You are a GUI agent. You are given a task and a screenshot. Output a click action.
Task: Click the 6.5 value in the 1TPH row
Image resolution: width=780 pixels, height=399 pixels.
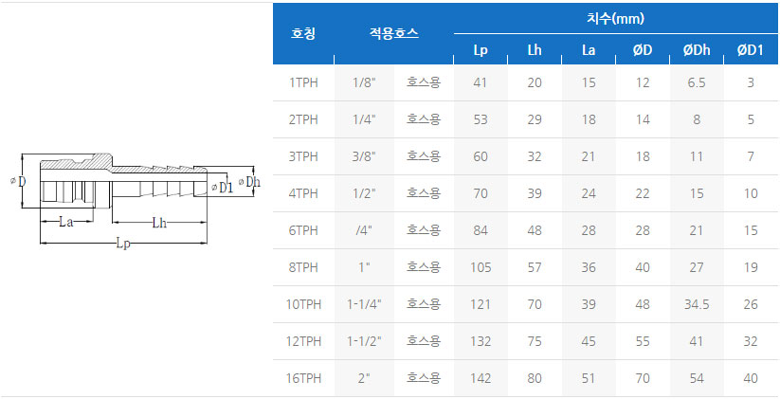(x=697, y=82)
